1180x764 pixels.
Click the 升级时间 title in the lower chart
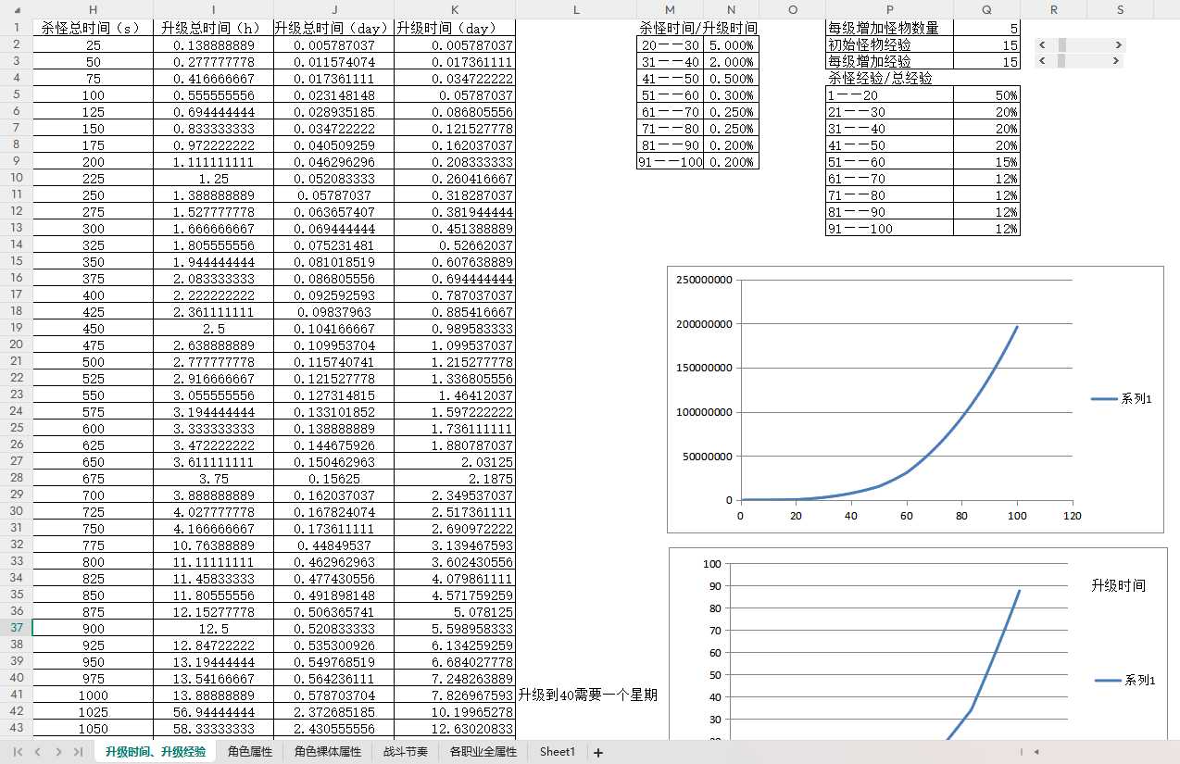1118,585
